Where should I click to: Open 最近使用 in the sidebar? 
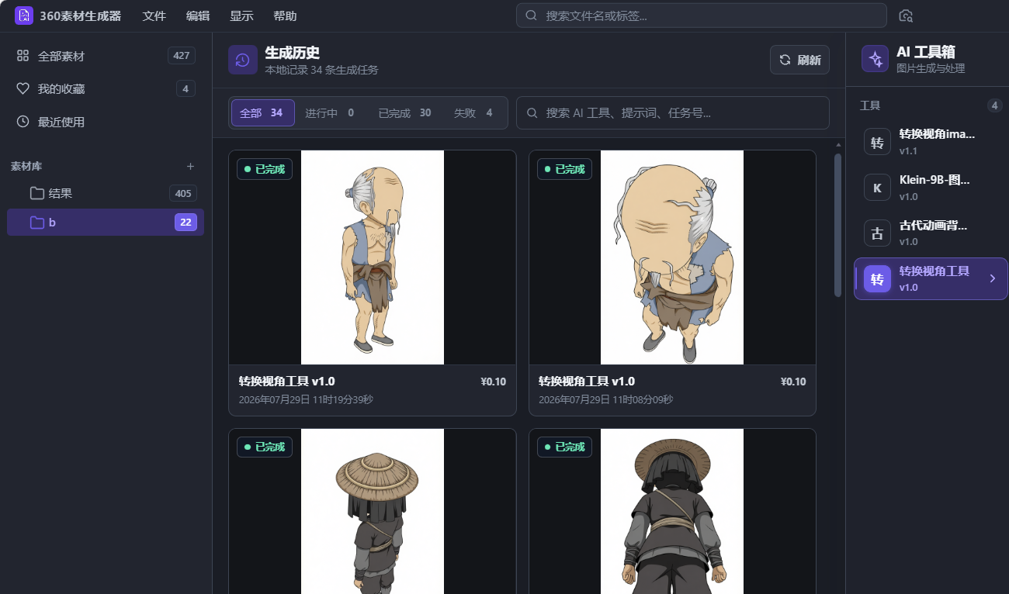pos(106,121)
